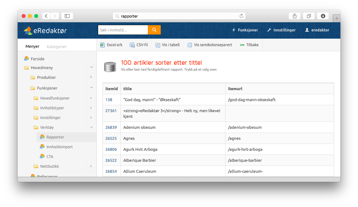Click the green Tilbake arrow icon
This screenshot has width=358, height=207.
click(x=242, y=45)
